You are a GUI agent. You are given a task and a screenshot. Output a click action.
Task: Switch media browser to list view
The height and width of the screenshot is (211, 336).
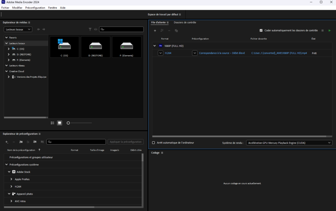[x=52, y=123]
